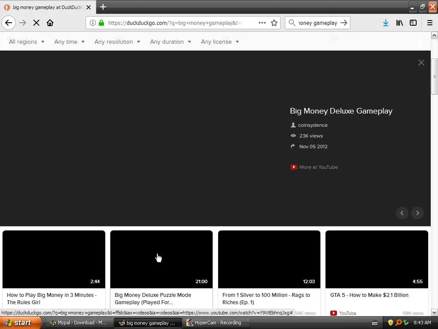The height and width of the screenshot is (329, 438).
Task: Expand the Any duration filter dropdown
Action: point(170,42)
